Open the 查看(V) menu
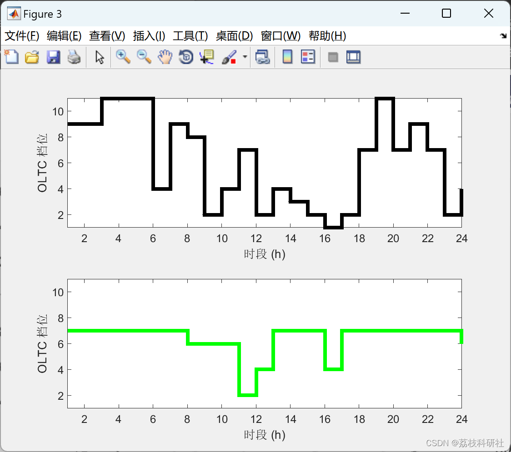 (107, 36)
